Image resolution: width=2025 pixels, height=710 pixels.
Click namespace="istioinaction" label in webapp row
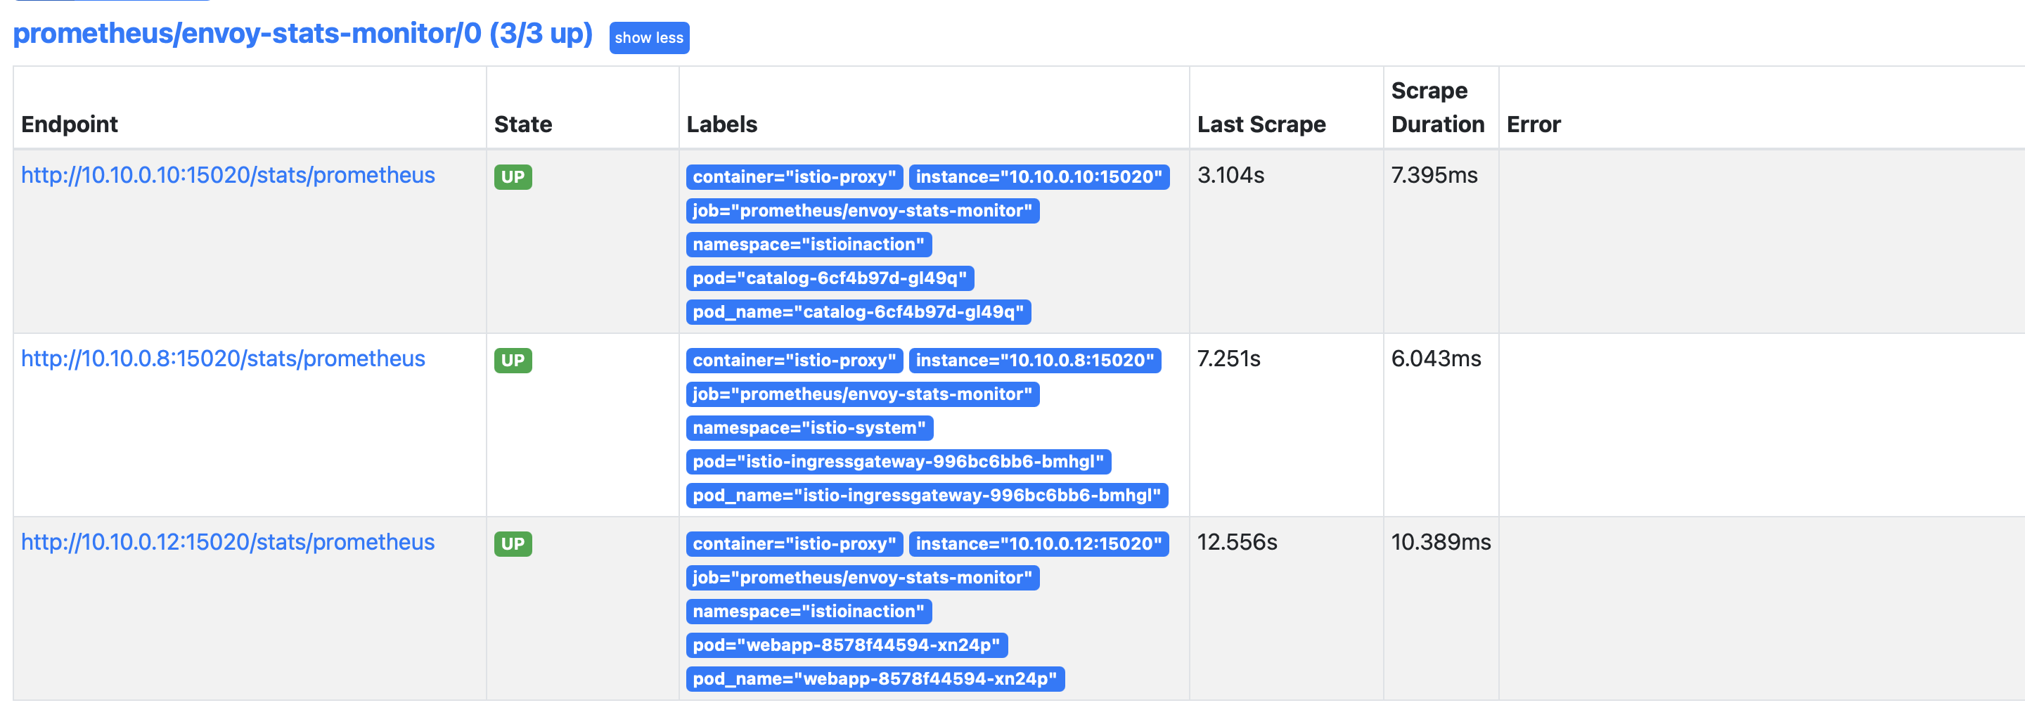[x=809, y=611]
